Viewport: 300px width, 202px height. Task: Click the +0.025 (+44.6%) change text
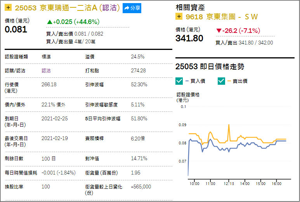pos(76,22)
